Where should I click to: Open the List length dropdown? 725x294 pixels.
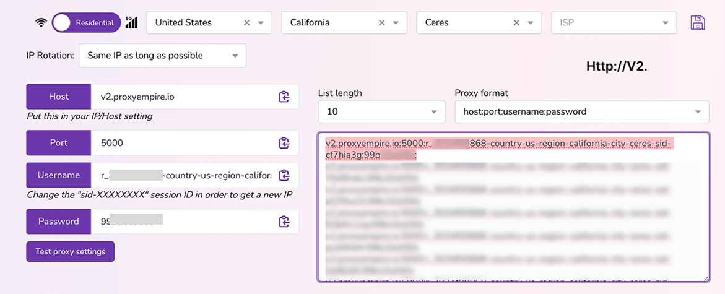[x=381, y=111]
